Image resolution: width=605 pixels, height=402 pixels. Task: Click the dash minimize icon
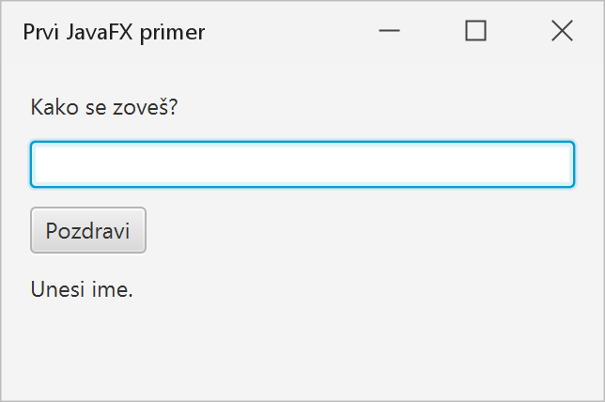click(x=389, y=30)
